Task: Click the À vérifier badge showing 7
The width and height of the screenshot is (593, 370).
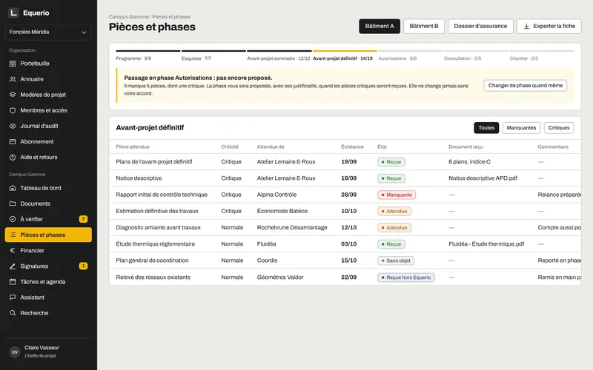Action: (x=83, y=219)
